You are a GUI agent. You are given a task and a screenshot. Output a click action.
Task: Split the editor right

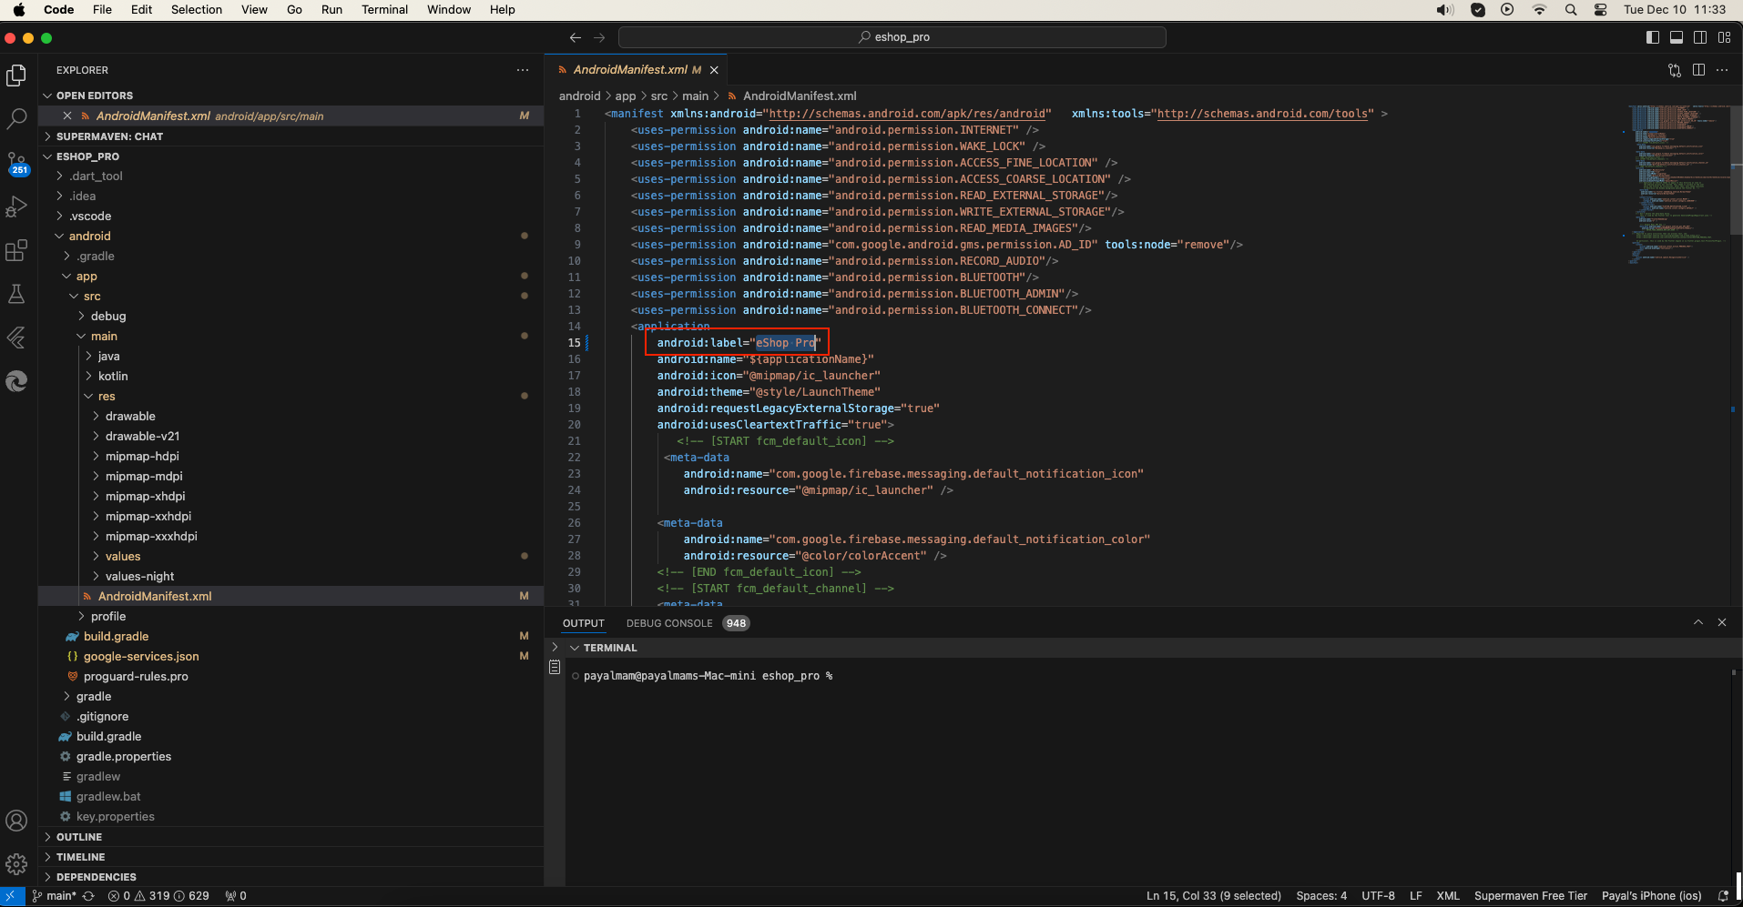(x=1698, y=70)
